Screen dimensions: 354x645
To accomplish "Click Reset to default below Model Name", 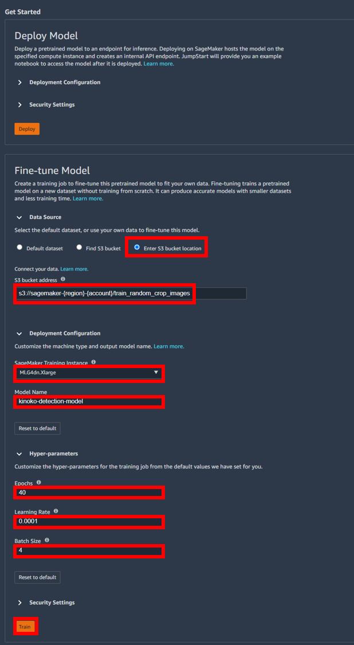I will pyautogui.click(x=37, y=428).
